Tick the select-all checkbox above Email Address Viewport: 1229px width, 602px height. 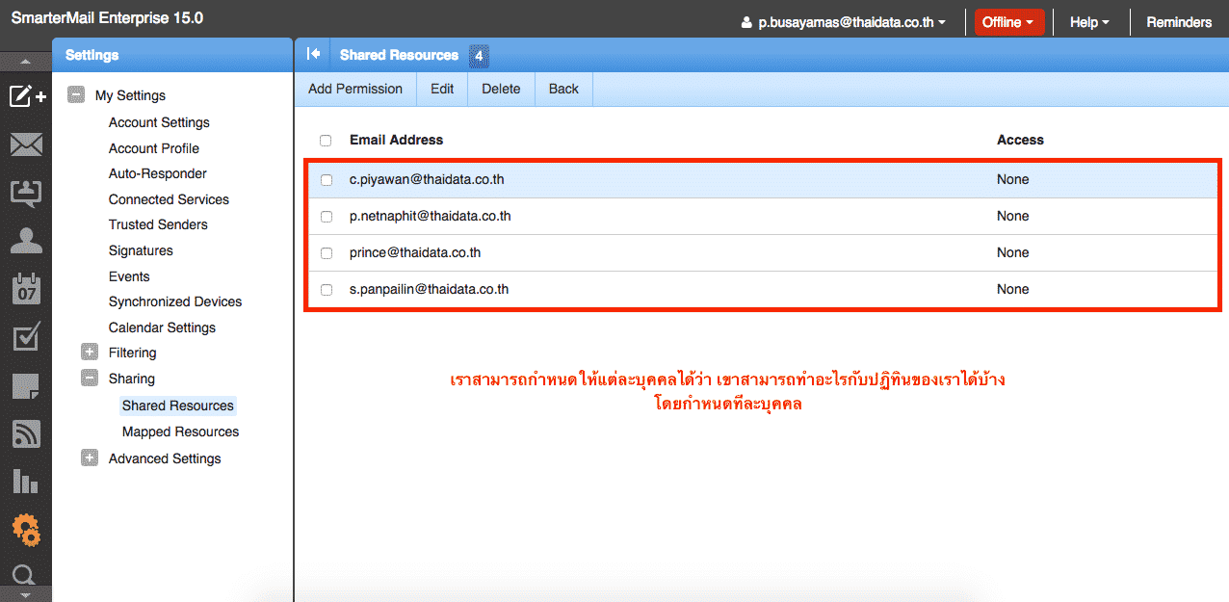click(x=326, y=140)
